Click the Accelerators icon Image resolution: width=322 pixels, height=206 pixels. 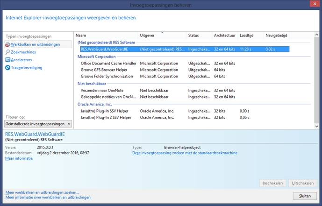pyautogui.click(x=7, y=60)
